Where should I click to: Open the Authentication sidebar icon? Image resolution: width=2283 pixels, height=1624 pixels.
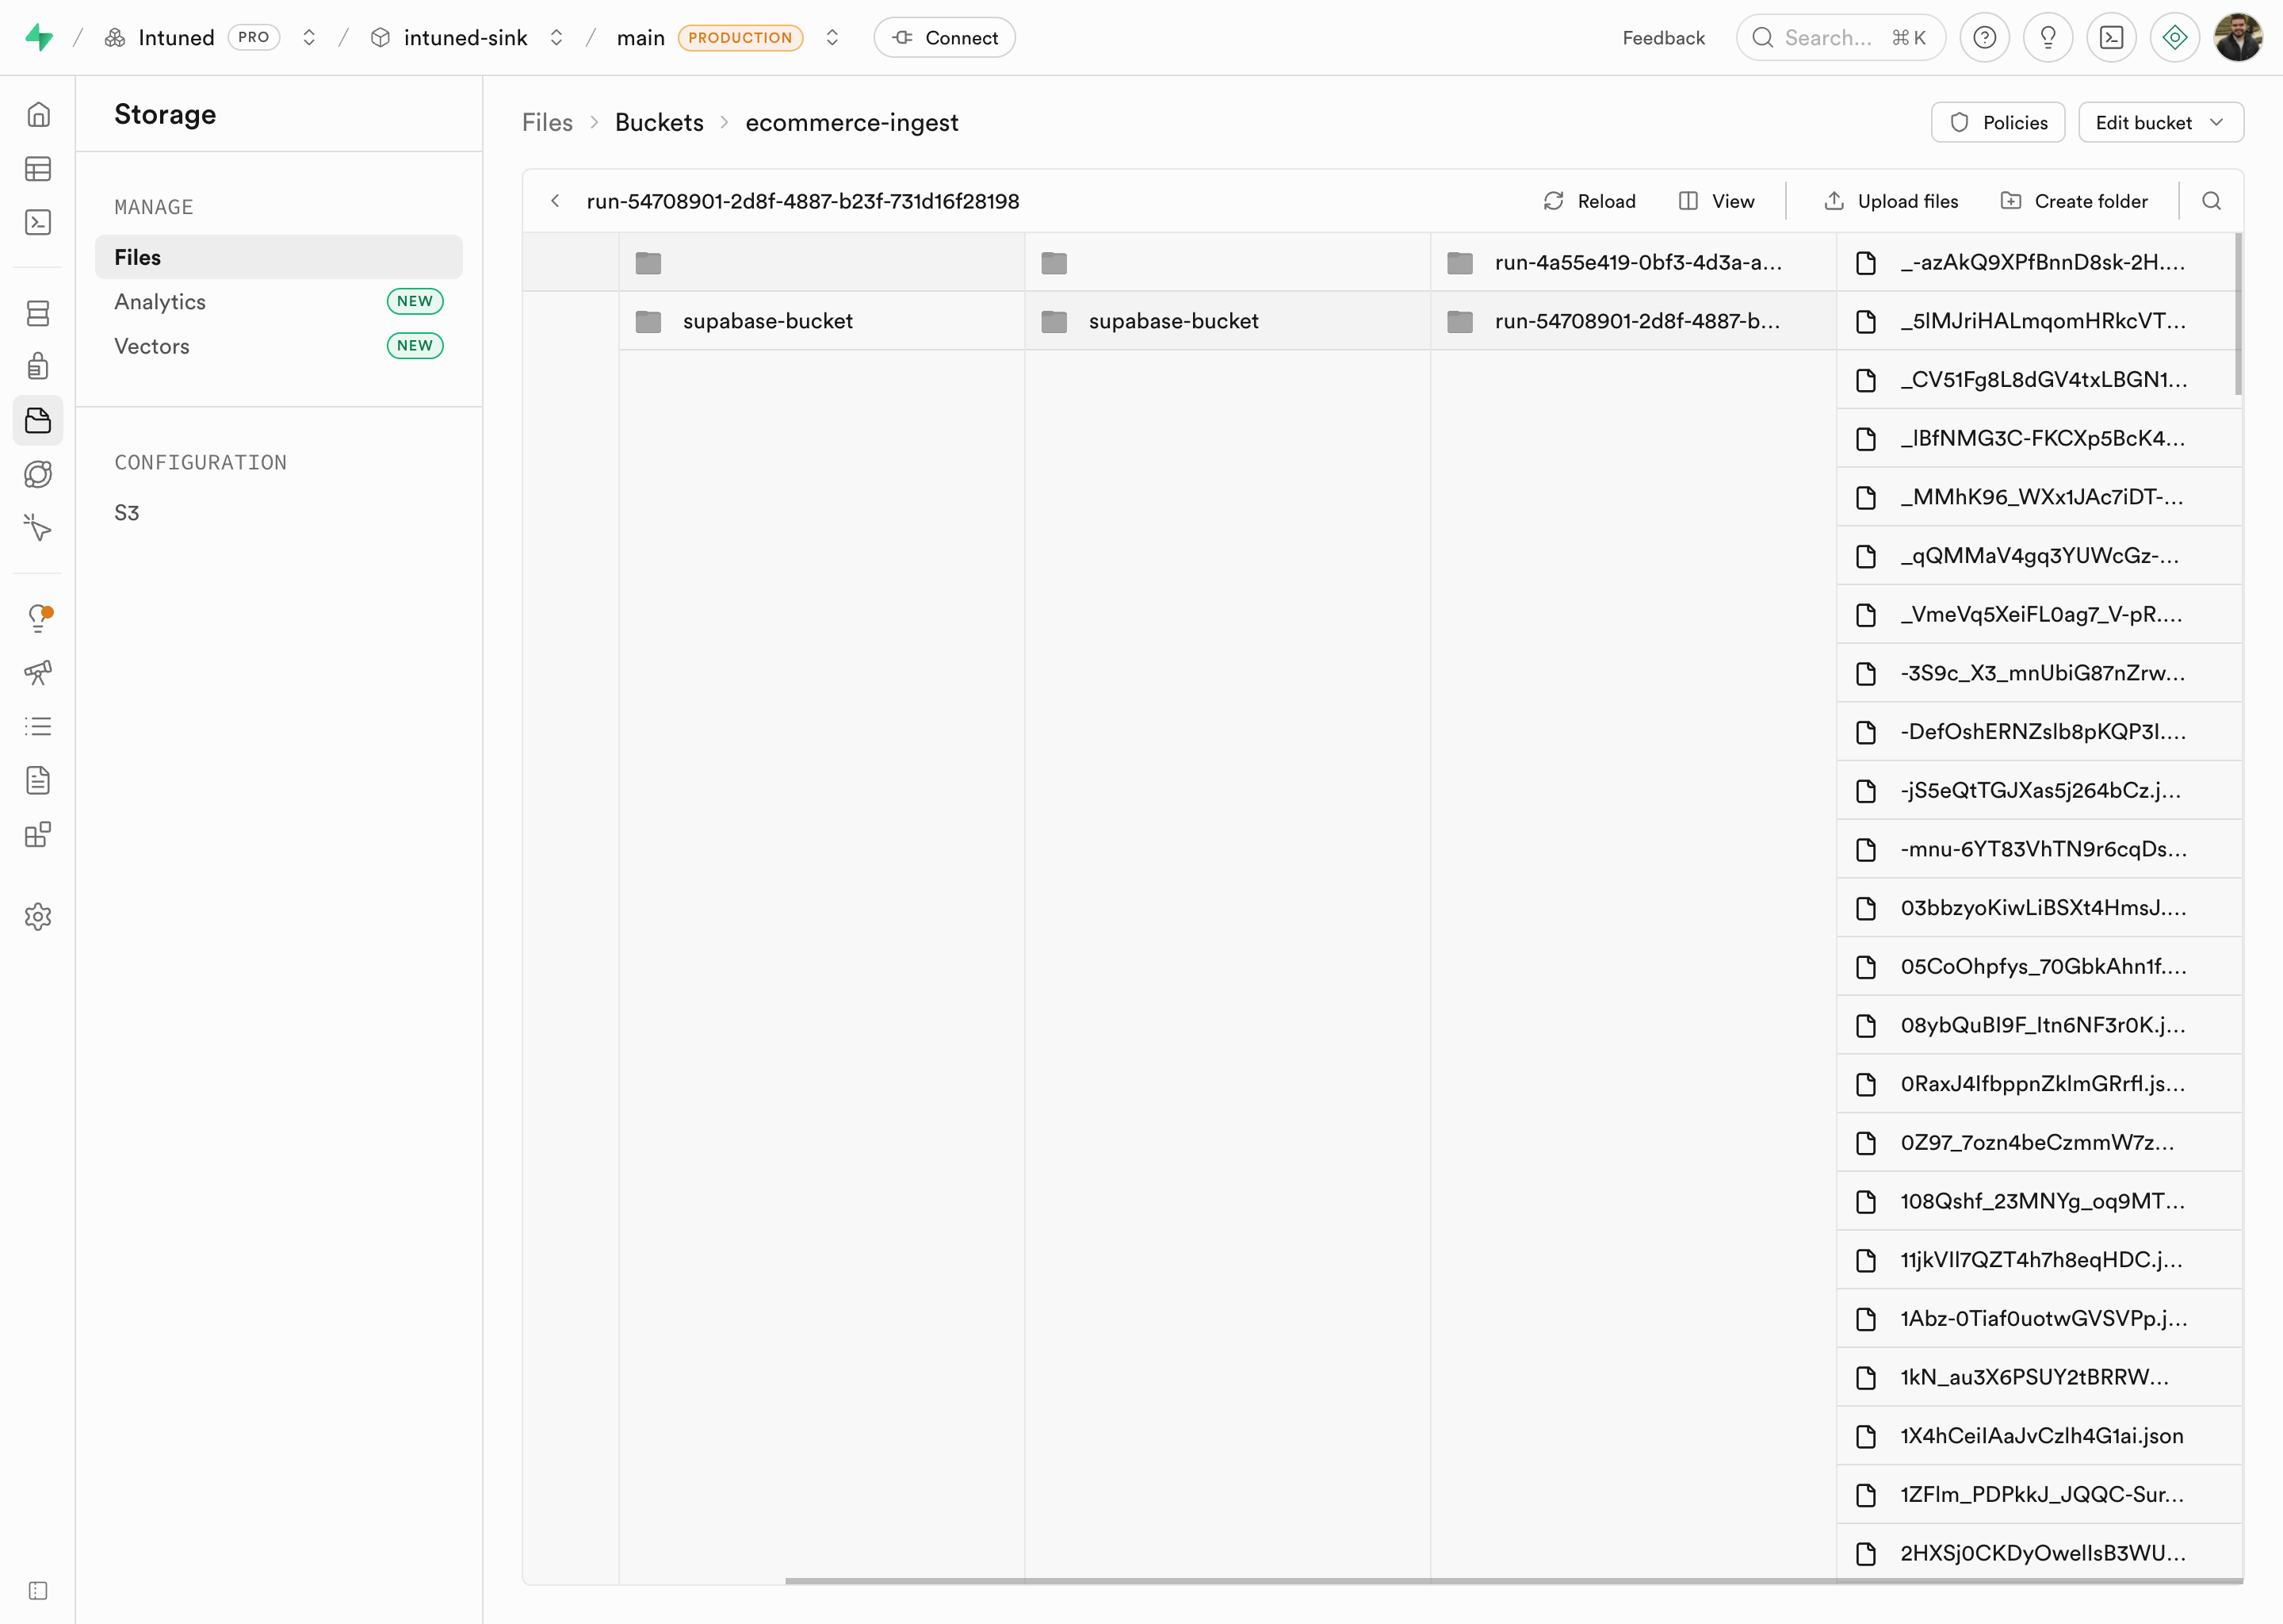tap(38, 367)
